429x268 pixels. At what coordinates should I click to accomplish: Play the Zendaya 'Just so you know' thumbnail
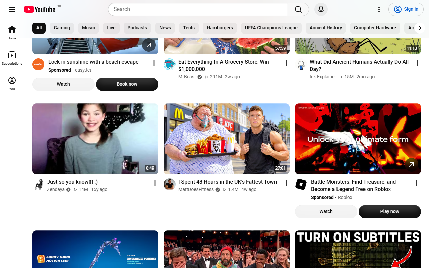coord(95,139)
